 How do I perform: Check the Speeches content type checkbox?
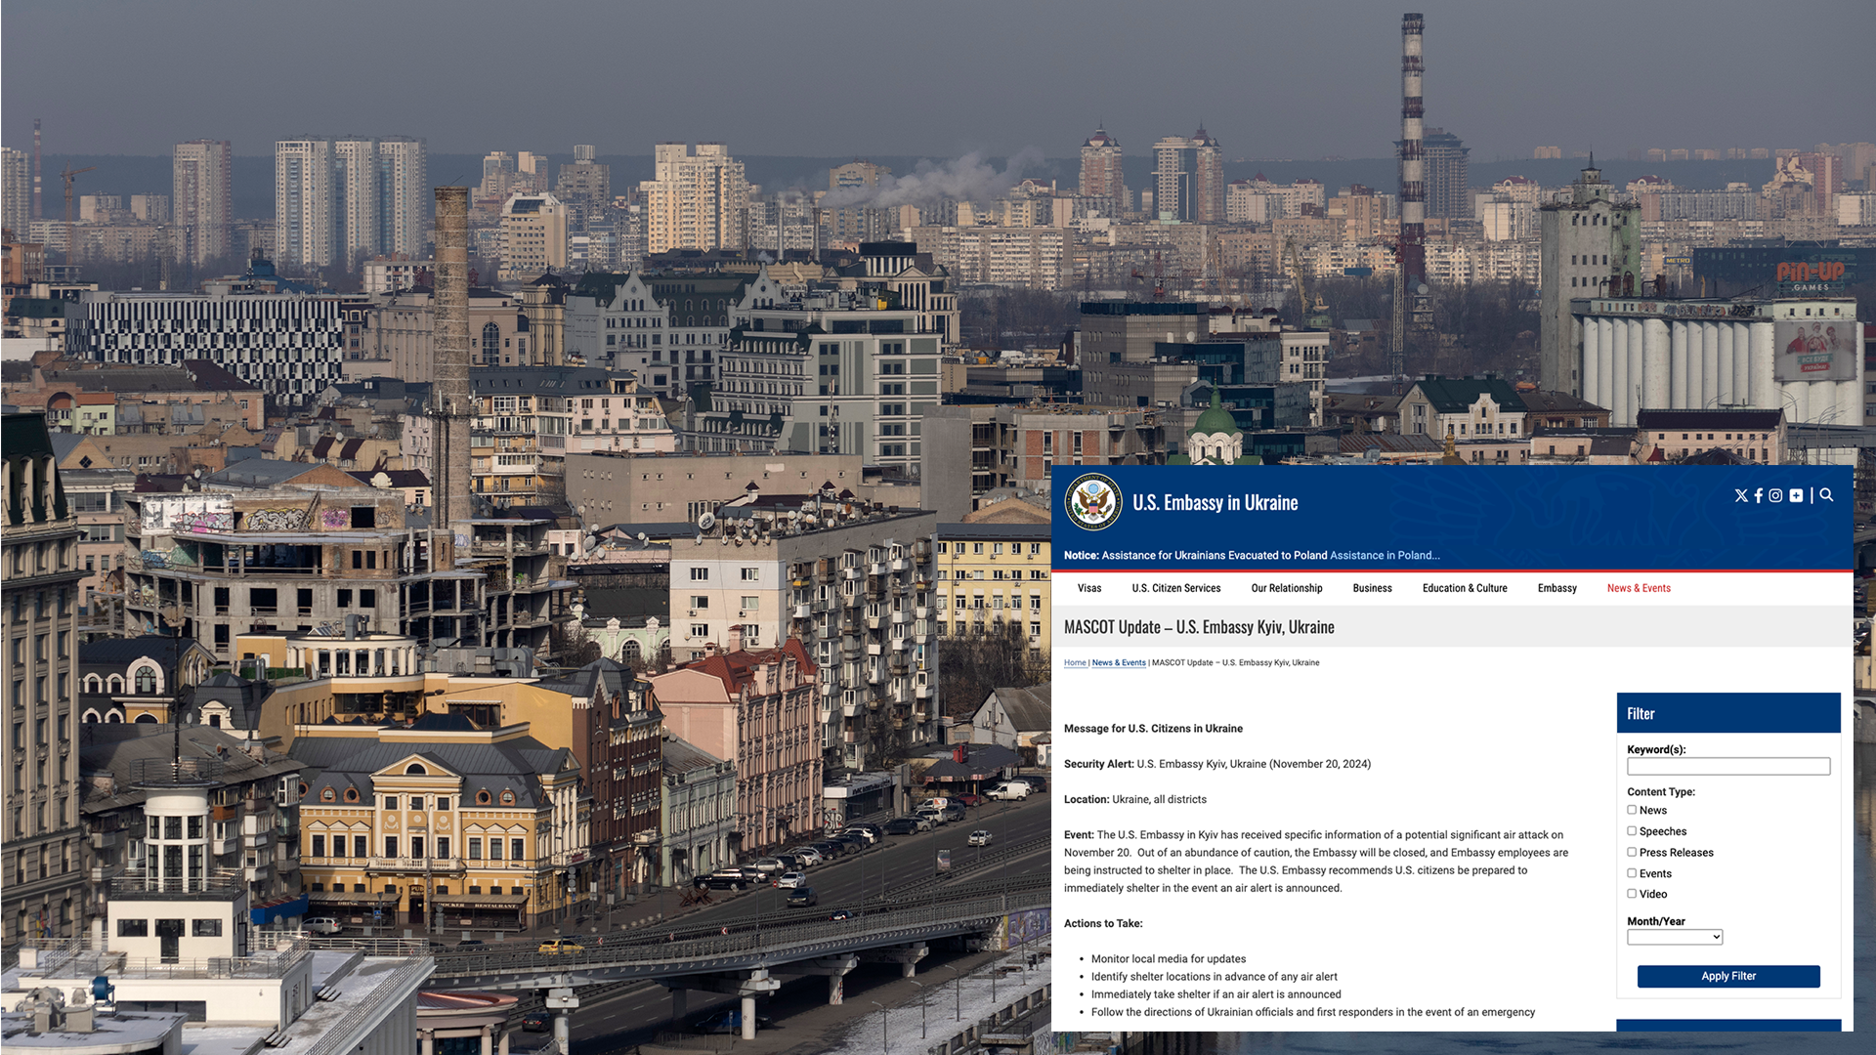pyautogui.click(x=1632, y=831)
